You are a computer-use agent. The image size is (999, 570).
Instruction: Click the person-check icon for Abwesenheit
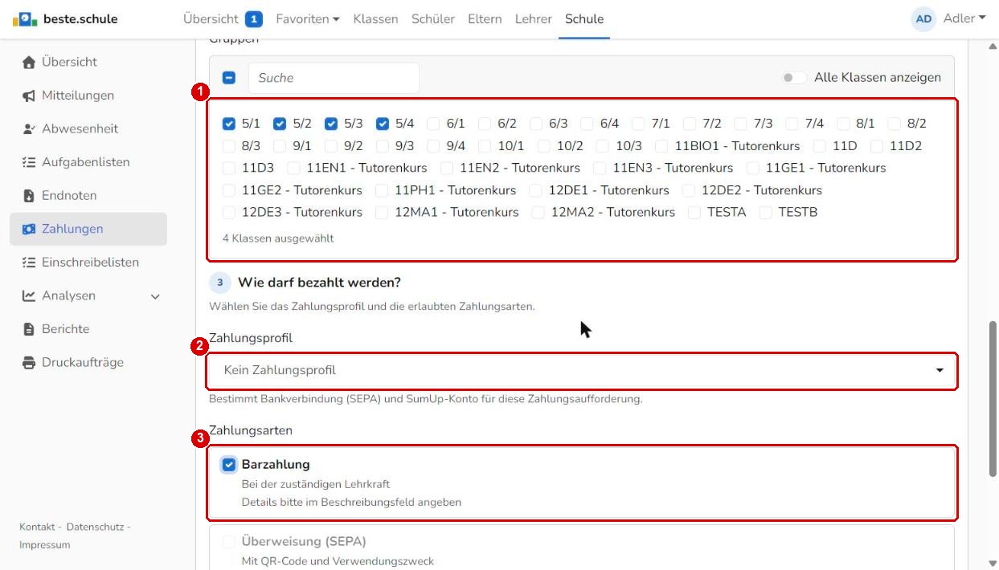[x=29, y=128]
